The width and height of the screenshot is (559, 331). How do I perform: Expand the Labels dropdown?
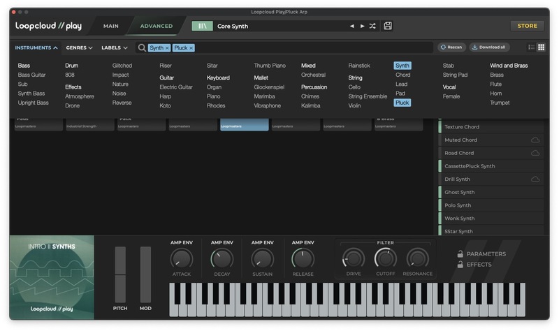tap(115, 48)
